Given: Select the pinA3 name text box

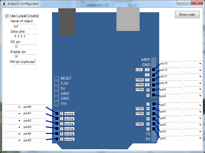Looking at the screenshot, I should (x=34, y=127).
